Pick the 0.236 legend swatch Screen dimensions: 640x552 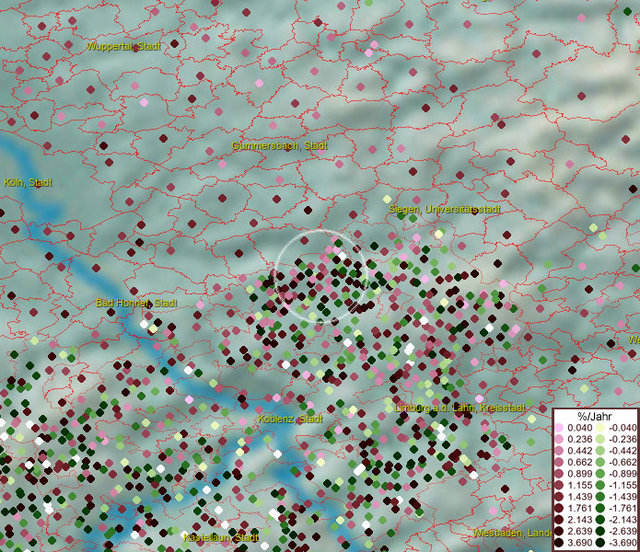pyautogui.click(x=559, y=439)
